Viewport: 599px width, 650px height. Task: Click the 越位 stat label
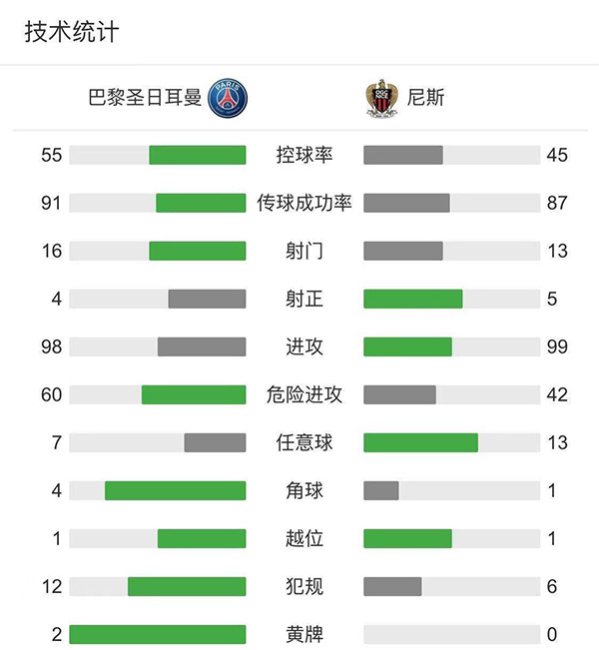tap(304, 538)
